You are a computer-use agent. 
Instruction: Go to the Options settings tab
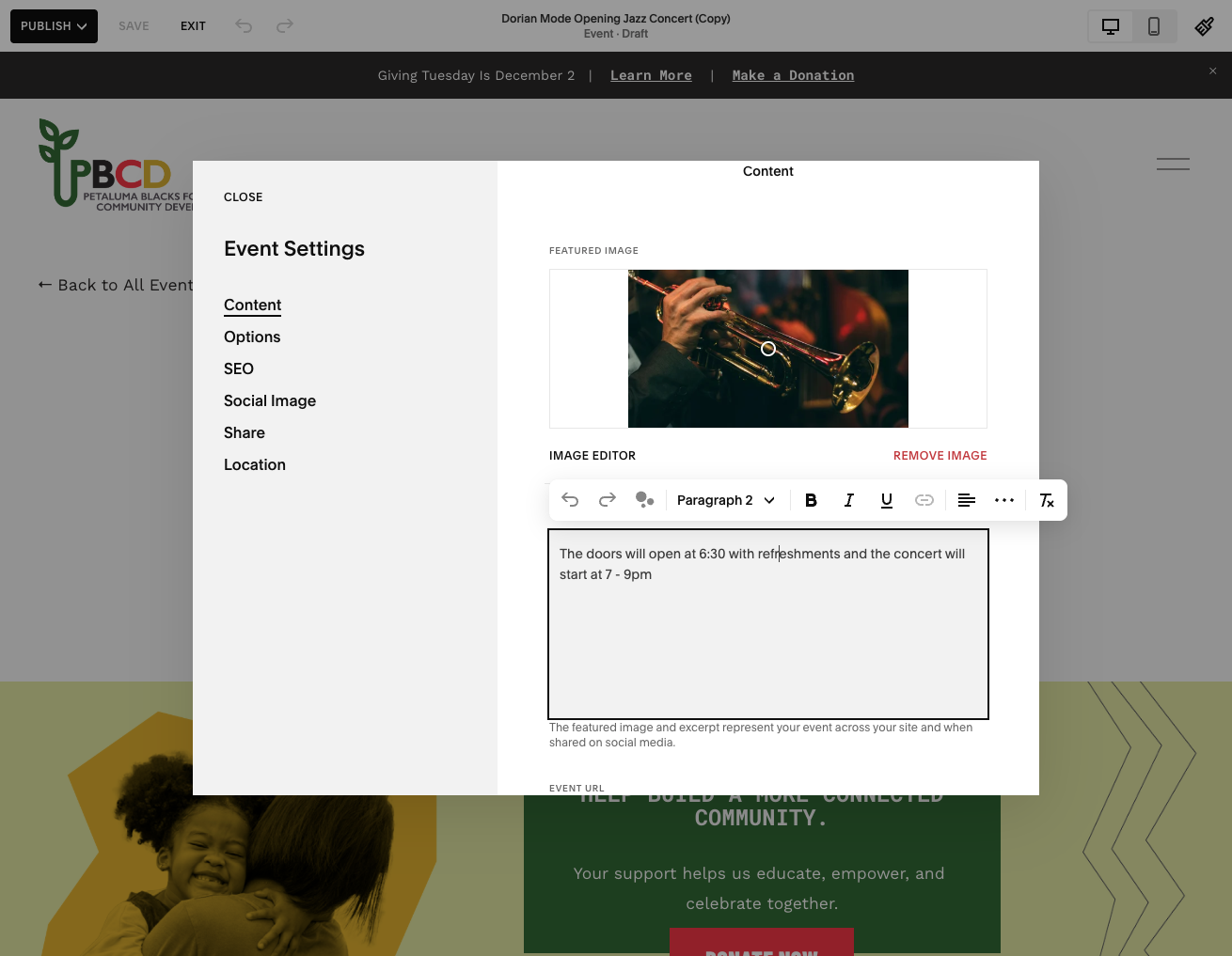[252, 337]
